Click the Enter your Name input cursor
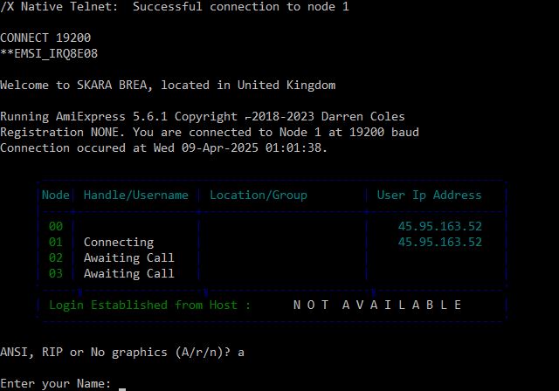The width and height of the screenshot is (559, 391). [x=122, y=388]
